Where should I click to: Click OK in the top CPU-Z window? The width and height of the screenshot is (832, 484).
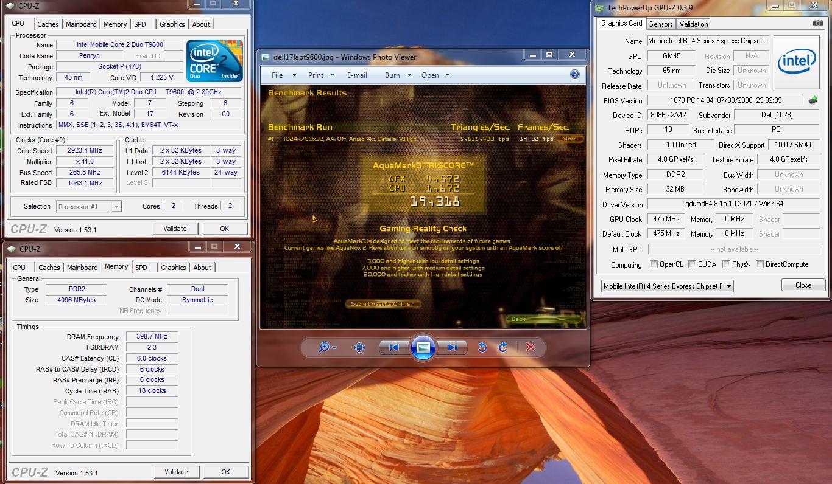pyautogui.click(x=224, y=229)
